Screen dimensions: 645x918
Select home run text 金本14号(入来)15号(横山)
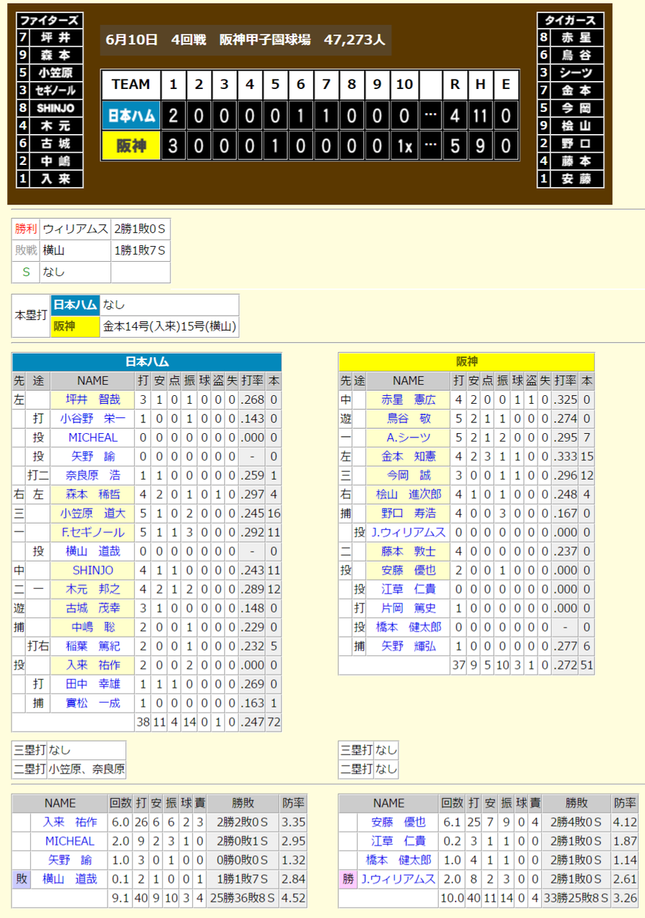pos(169,326)
